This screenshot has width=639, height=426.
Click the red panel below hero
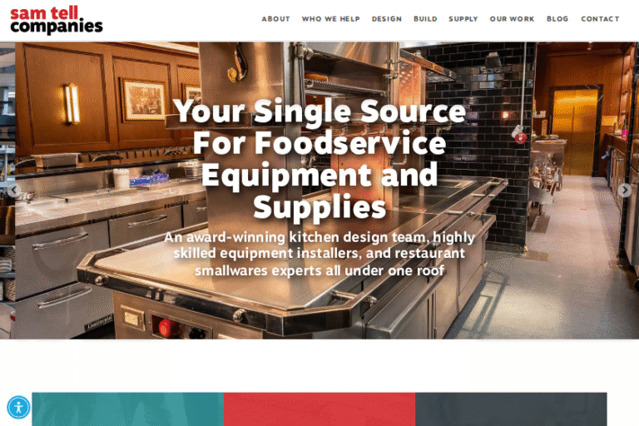click(x=319, y=409)
